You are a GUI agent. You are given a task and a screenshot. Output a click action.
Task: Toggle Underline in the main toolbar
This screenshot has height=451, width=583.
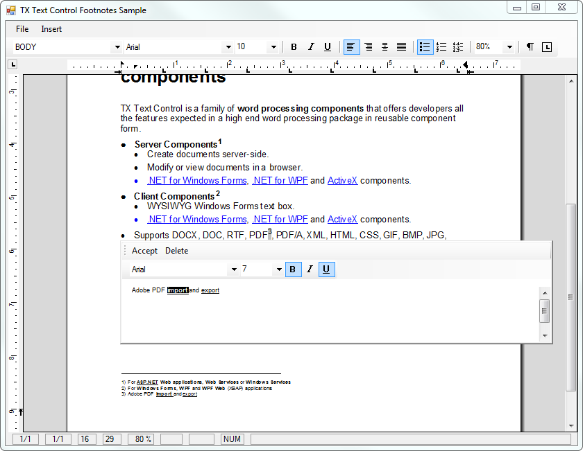click(328, 47)
